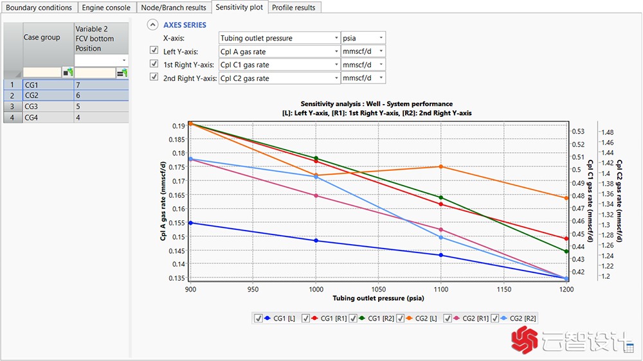Uncheck the CG1 [R2] legend series
The image size is (643, 361).
(352, 319)
